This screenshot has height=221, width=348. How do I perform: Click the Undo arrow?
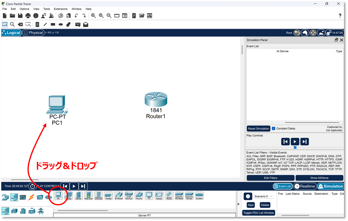76,16
